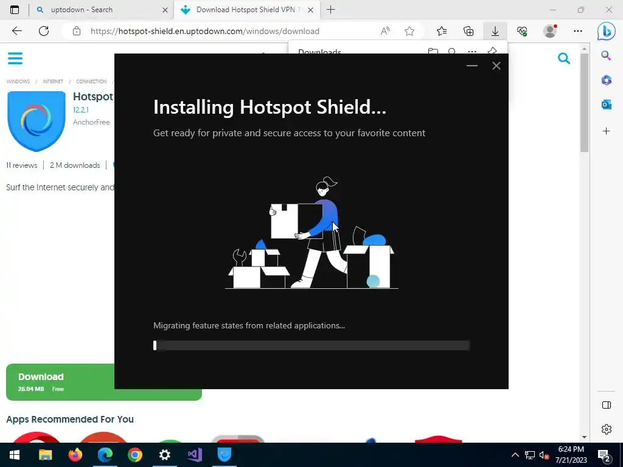Screen dimensions: 623x467
Task: Add a sidebar app with plus
Action: pyautogui.click(x=607, y=131)
